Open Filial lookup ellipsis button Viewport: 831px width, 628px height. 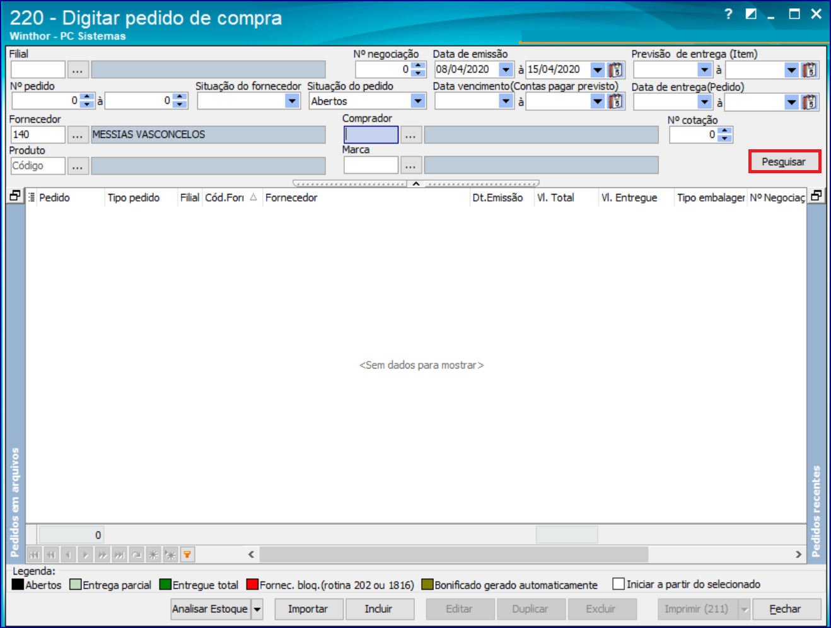78,70
